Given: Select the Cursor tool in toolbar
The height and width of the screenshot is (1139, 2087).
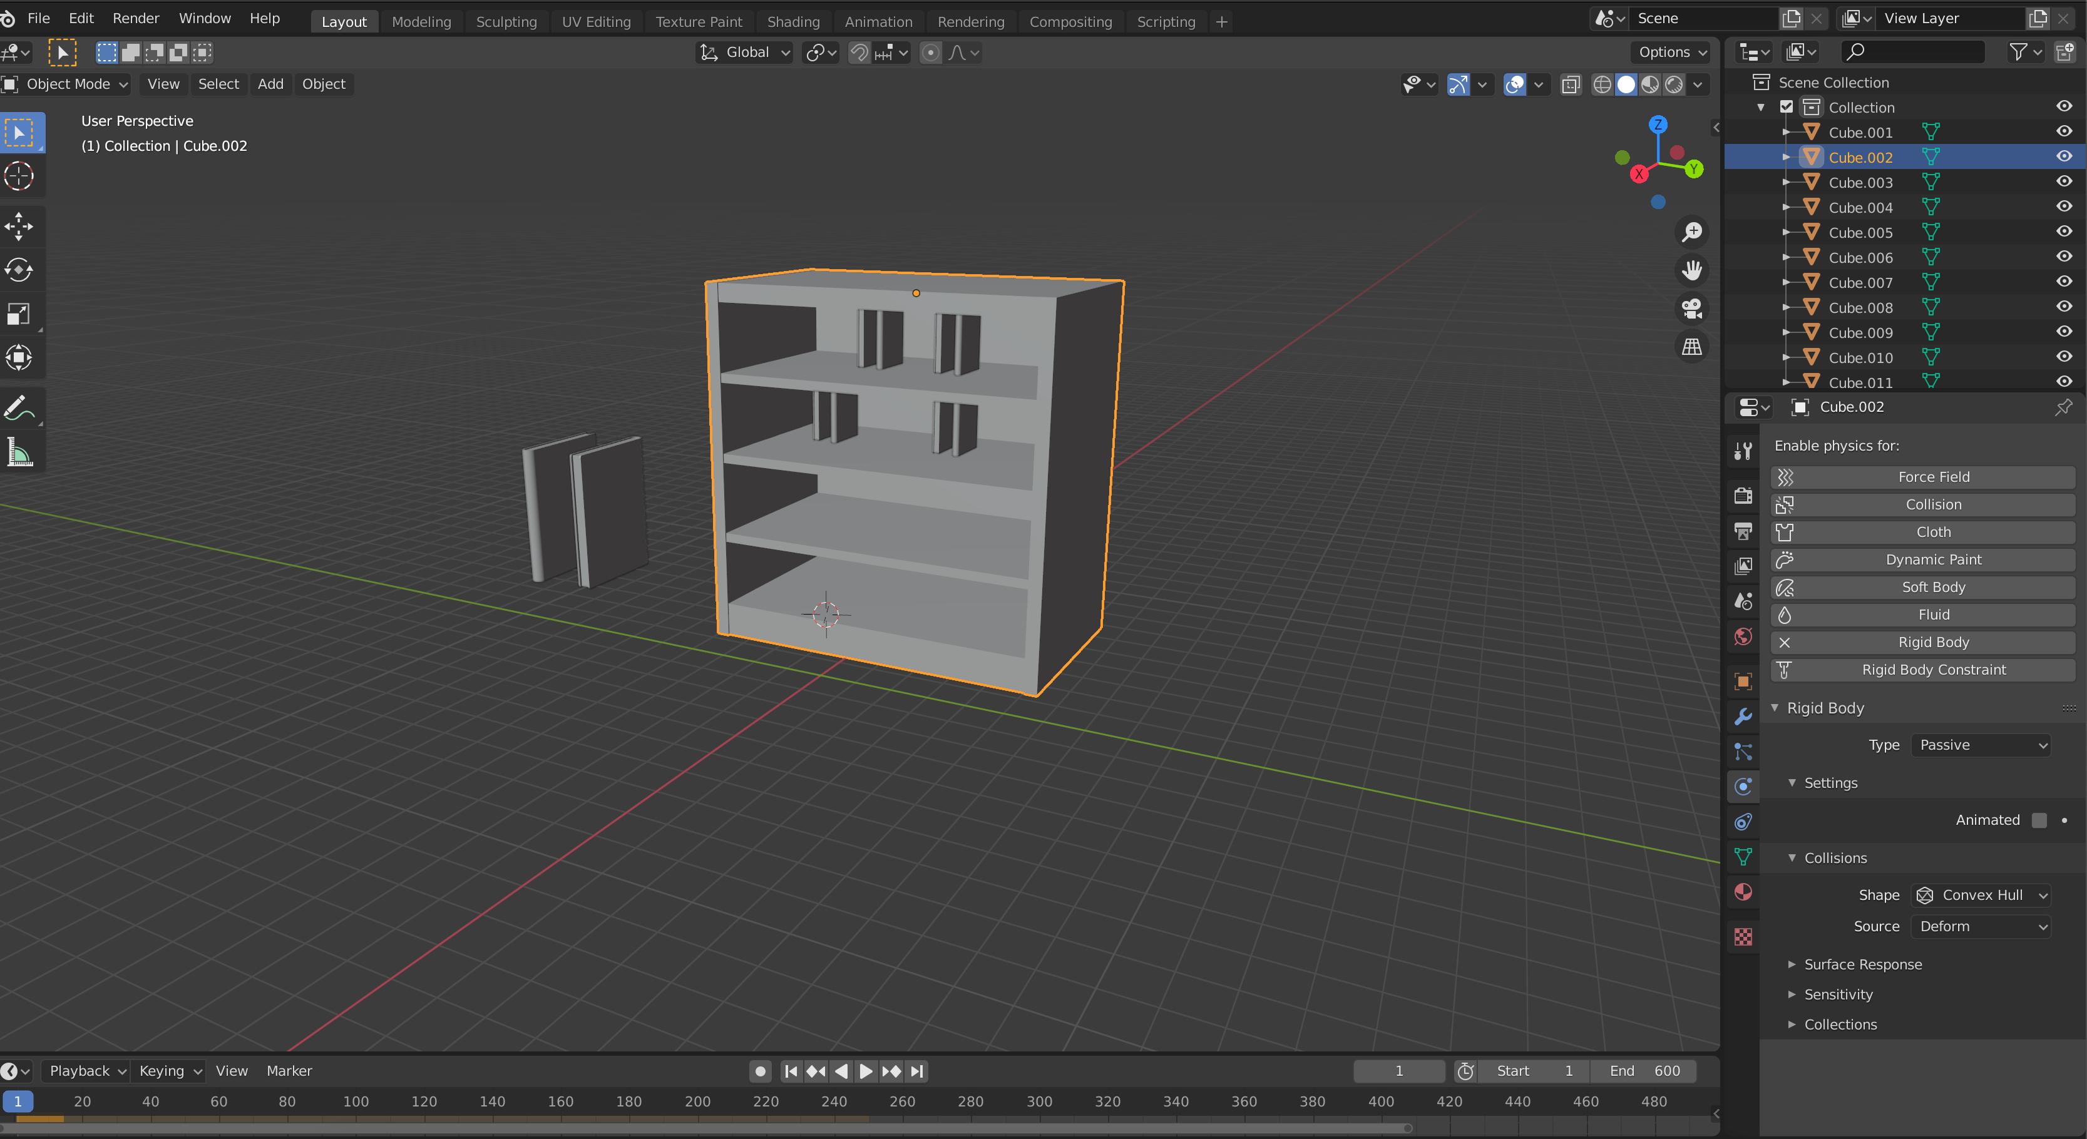Looking at the screenshot, I should pyautogui.click(x=19, y=176).
